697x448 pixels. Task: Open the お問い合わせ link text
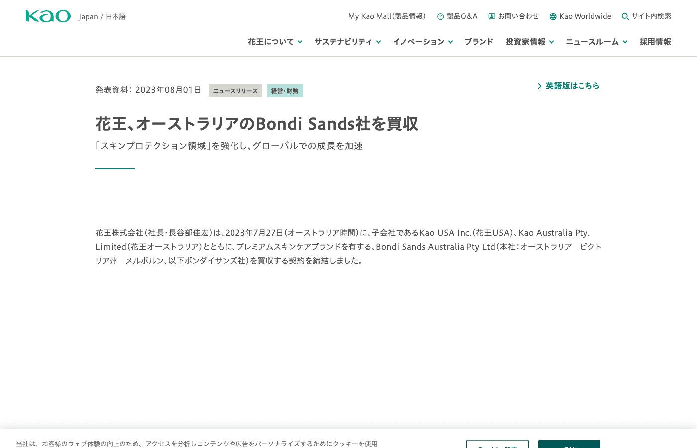518,16
